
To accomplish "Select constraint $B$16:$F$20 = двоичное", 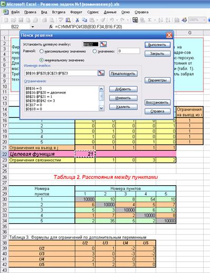I will 46,93.
